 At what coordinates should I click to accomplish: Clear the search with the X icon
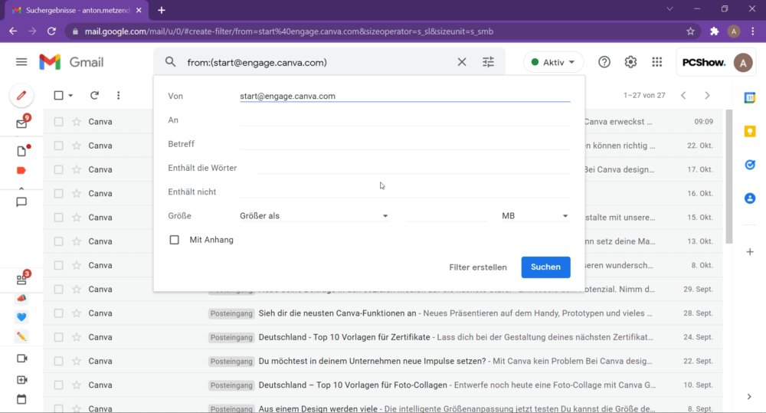pos(462,62)
